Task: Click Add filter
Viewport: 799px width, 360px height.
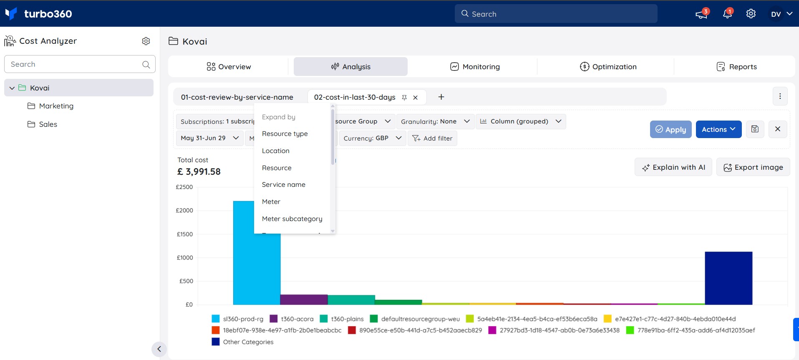Action: pos(432,138)
